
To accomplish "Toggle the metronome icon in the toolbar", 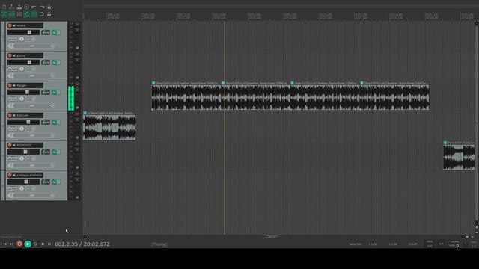I will pyautogui.click(x=49, y=7).
